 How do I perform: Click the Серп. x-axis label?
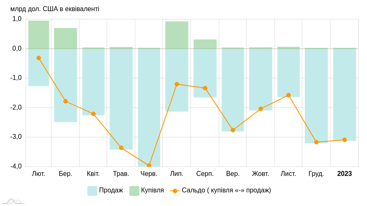point(205,174)
